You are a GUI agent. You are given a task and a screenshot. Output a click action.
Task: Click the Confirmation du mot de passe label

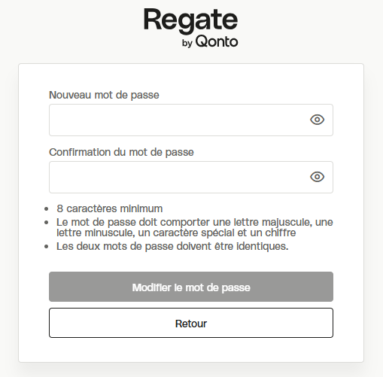click(121, 152)
